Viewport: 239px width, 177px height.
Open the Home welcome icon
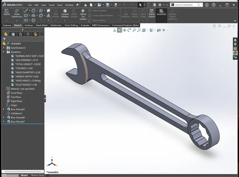86,5
